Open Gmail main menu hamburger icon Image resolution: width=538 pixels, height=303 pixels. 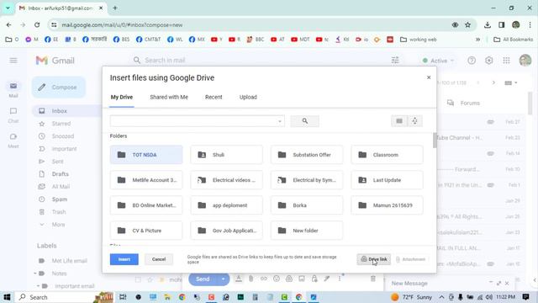click(x=13, y=61)
